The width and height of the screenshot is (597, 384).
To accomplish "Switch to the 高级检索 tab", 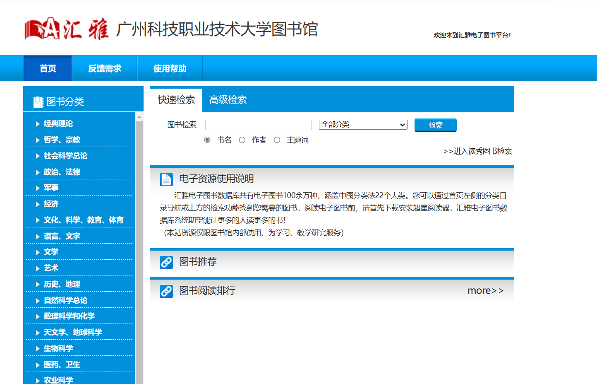I will [228, 100].
